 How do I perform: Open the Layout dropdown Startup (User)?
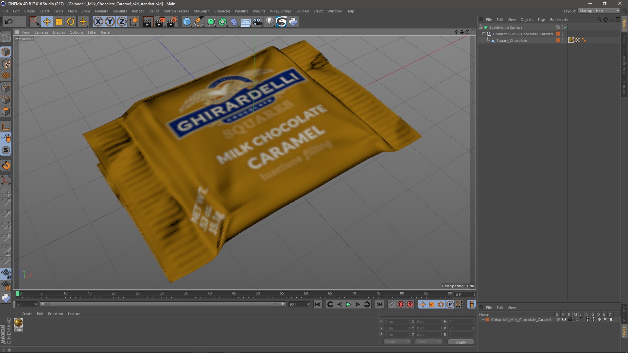click(x=599, y=11)
